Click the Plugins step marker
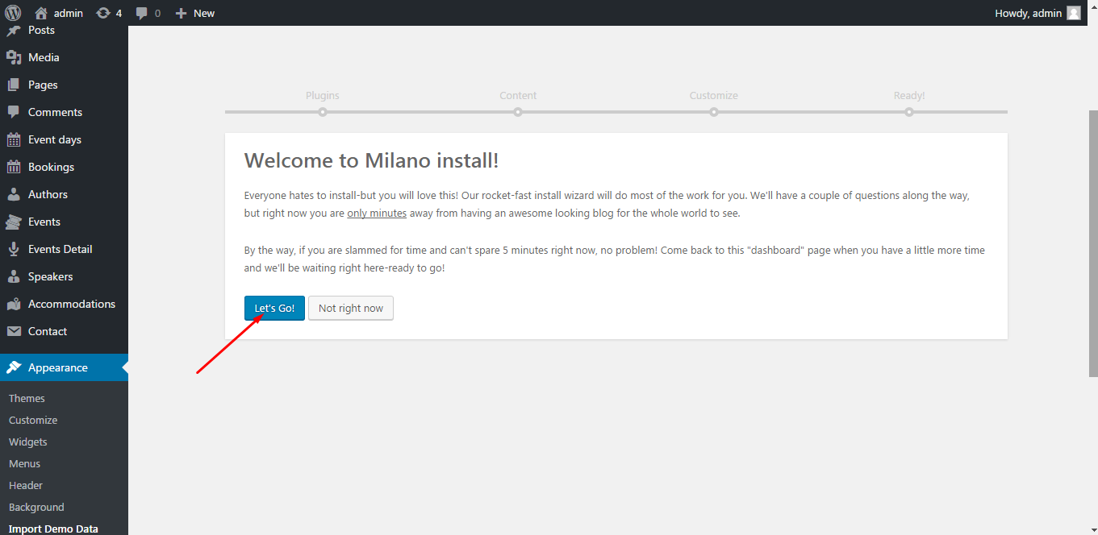 point(323,112)
